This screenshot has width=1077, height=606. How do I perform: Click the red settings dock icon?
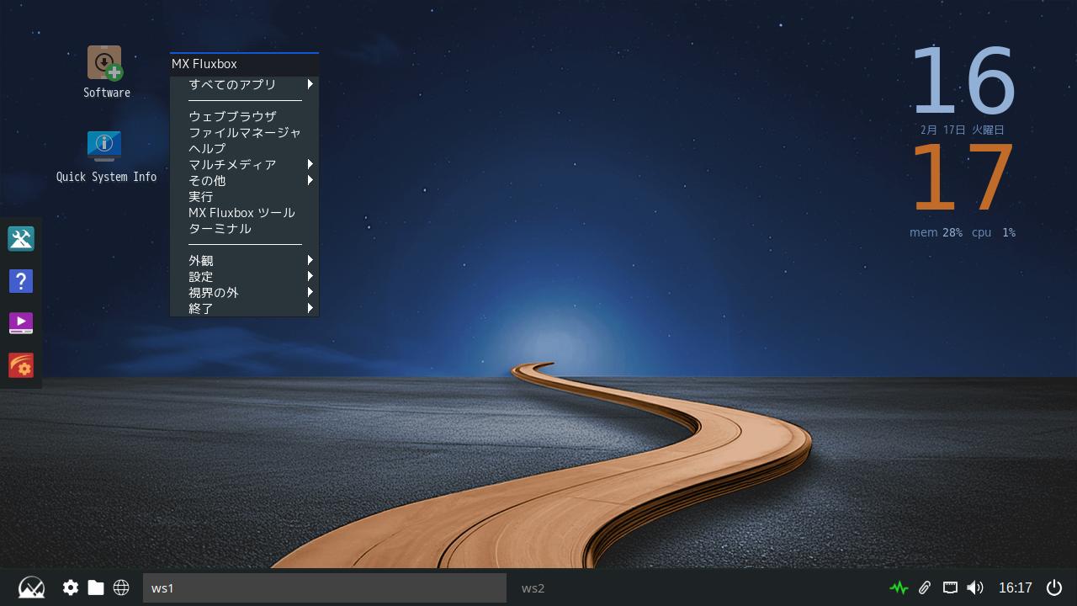coord(21,365)
